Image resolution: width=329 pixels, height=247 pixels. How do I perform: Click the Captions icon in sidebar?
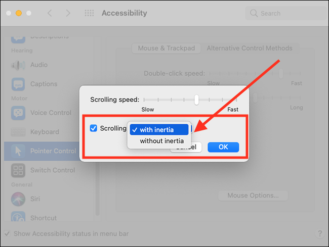point(18,84)
